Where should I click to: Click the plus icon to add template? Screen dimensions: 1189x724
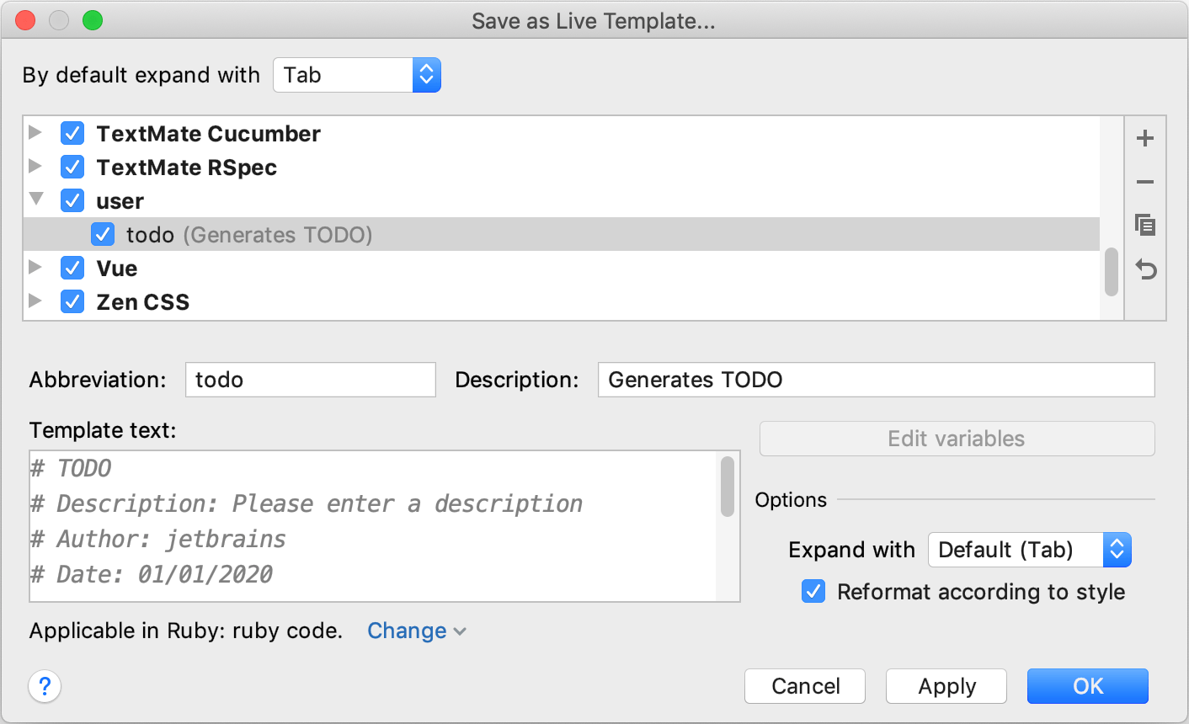click(x=1145, y=138)
